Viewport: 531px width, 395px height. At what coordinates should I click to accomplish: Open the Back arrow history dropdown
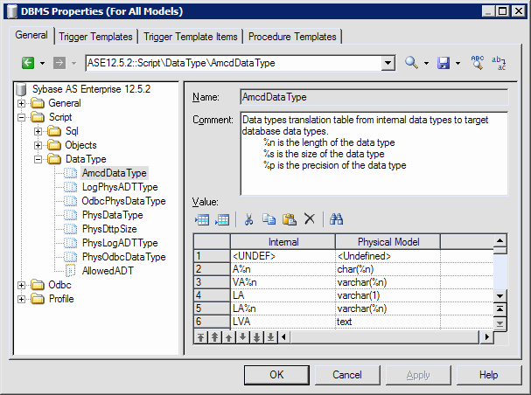coord(42,63)
